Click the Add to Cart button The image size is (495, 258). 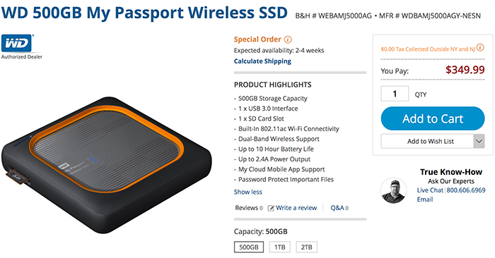(433, 118)
